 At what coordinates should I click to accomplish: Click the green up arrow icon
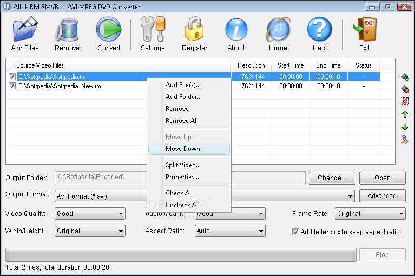405,114
